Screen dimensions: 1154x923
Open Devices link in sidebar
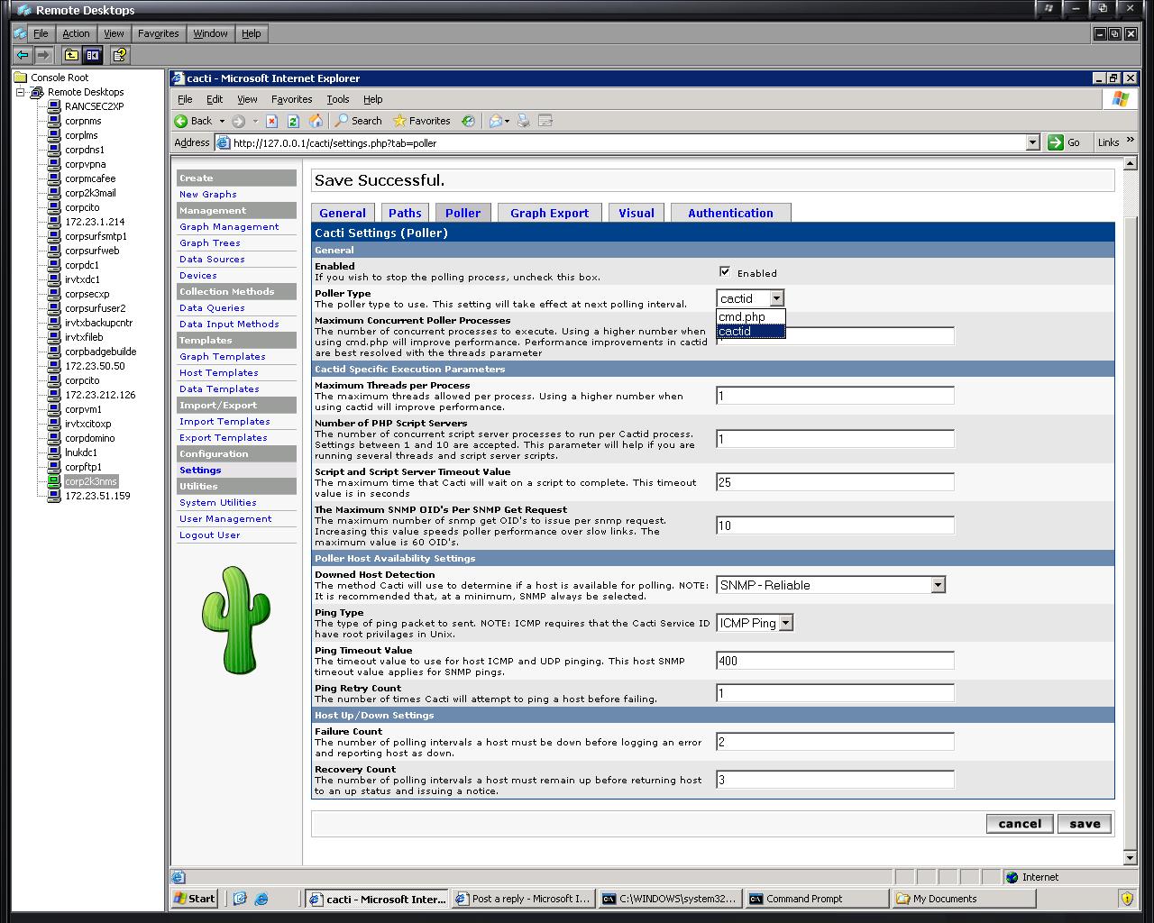[197, 276]
